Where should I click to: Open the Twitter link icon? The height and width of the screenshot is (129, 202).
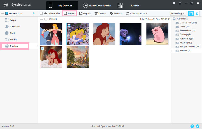point(197,126)
